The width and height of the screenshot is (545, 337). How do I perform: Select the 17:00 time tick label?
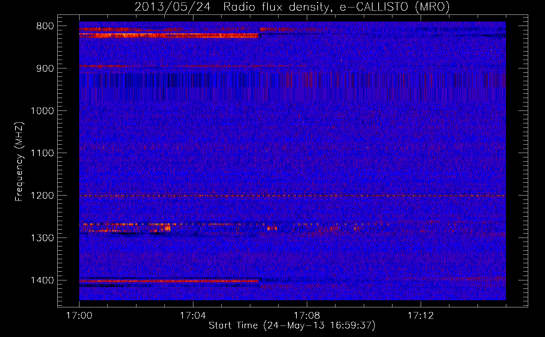point(79,316)
